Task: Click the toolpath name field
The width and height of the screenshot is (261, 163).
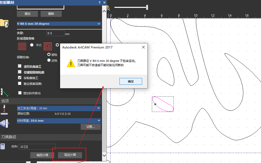Action: [37, 146]
